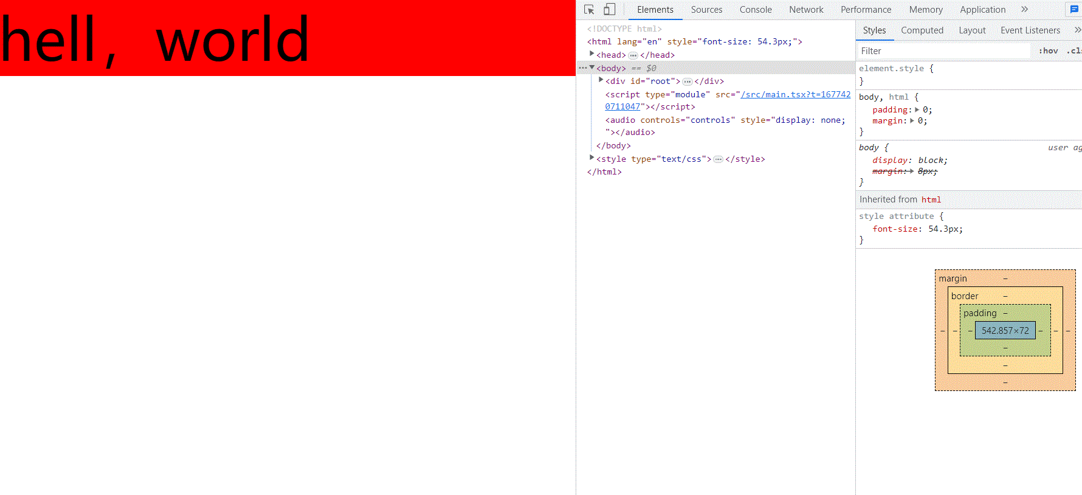1082x495 pixels.
Task: Show more Styles sidebar tabs chevron
Action: click(x=1078, y=30)
